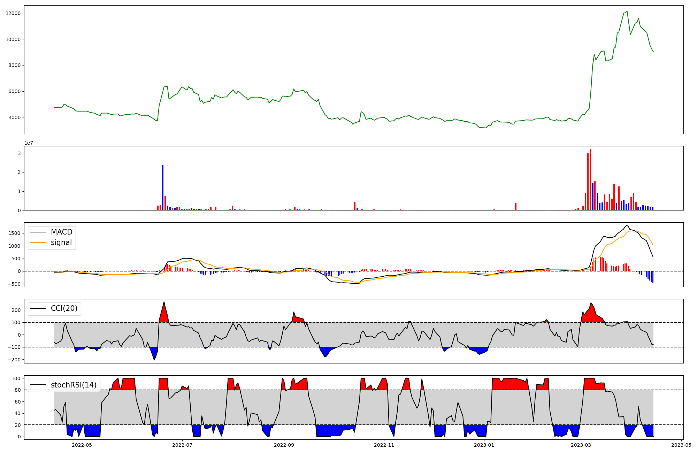Image resolution: width=697 pixels, height=453 pixels.
Task: Click the CCI(20) legend label
Action: (x=64, y=308)
